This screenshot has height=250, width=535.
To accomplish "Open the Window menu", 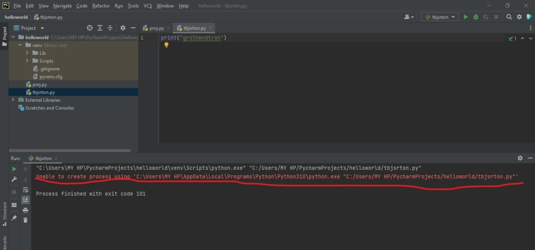I will pos(165,6).
